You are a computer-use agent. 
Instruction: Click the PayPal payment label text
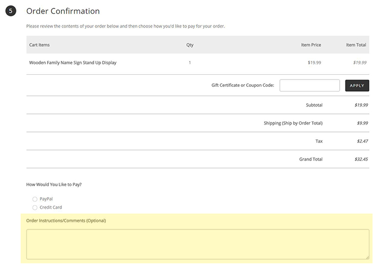coord(46,199)
